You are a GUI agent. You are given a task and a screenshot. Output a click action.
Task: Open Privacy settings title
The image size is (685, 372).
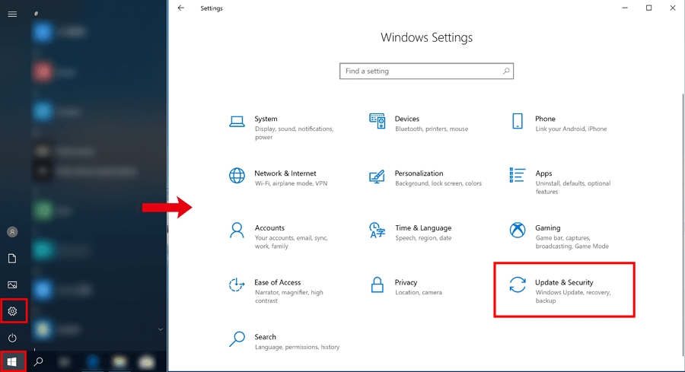[x=406, y=282]
